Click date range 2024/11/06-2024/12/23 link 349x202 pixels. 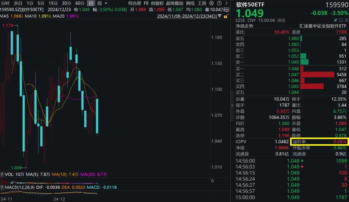pos(187,16)
